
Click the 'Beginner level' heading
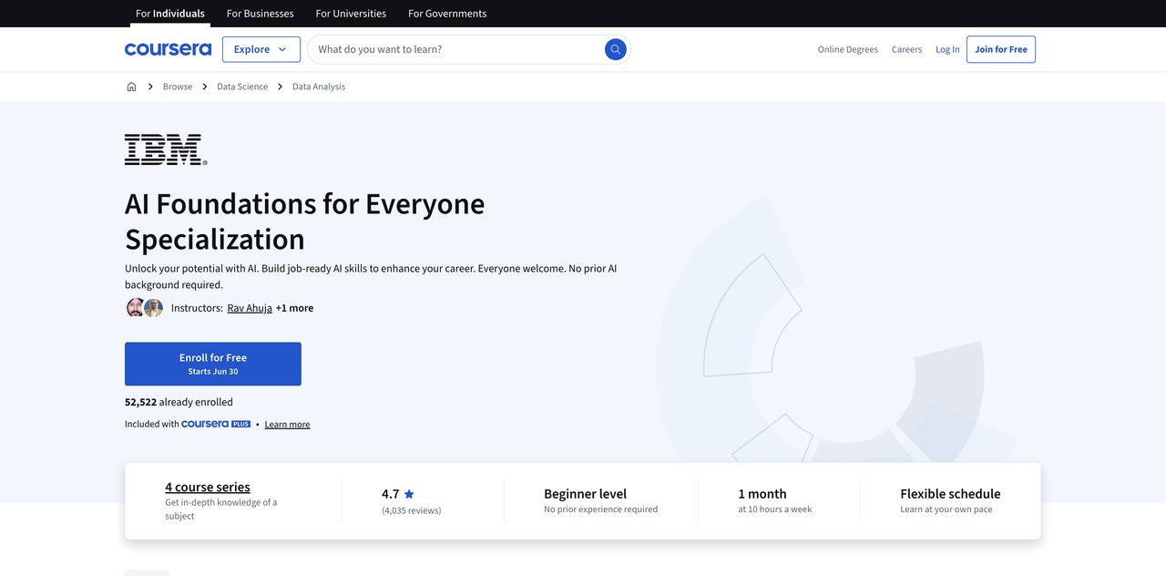[x=585, y=494]
